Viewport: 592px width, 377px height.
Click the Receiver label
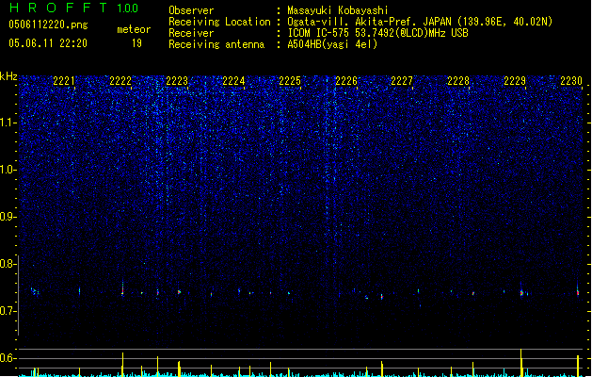(x=191, y=33)
